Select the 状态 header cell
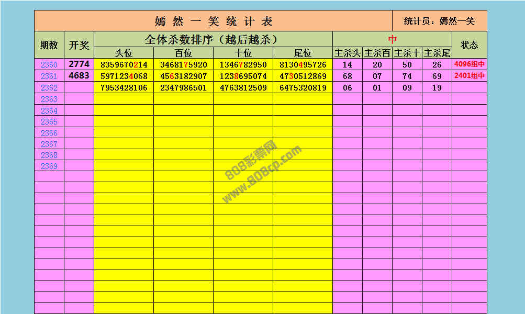The width and height of the screenshot is (525, 314). point(469,45)
